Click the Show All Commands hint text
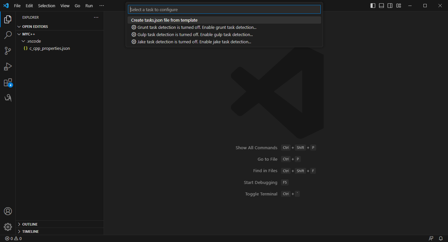The height and width of the screenshot is (242, 448). click(x=256, y=148)
